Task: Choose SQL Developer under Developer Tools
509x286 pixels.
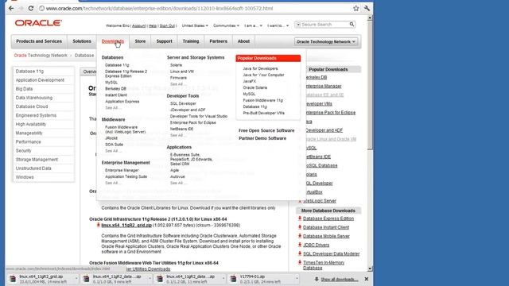Action: pyautogui.click(x=183, y=103)
